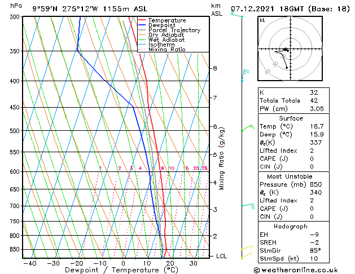Click the yellow wind barb at 850 hPa
The height and width of the screenshot is (274, 355).
pyautogui.click(x=247, y=248)
